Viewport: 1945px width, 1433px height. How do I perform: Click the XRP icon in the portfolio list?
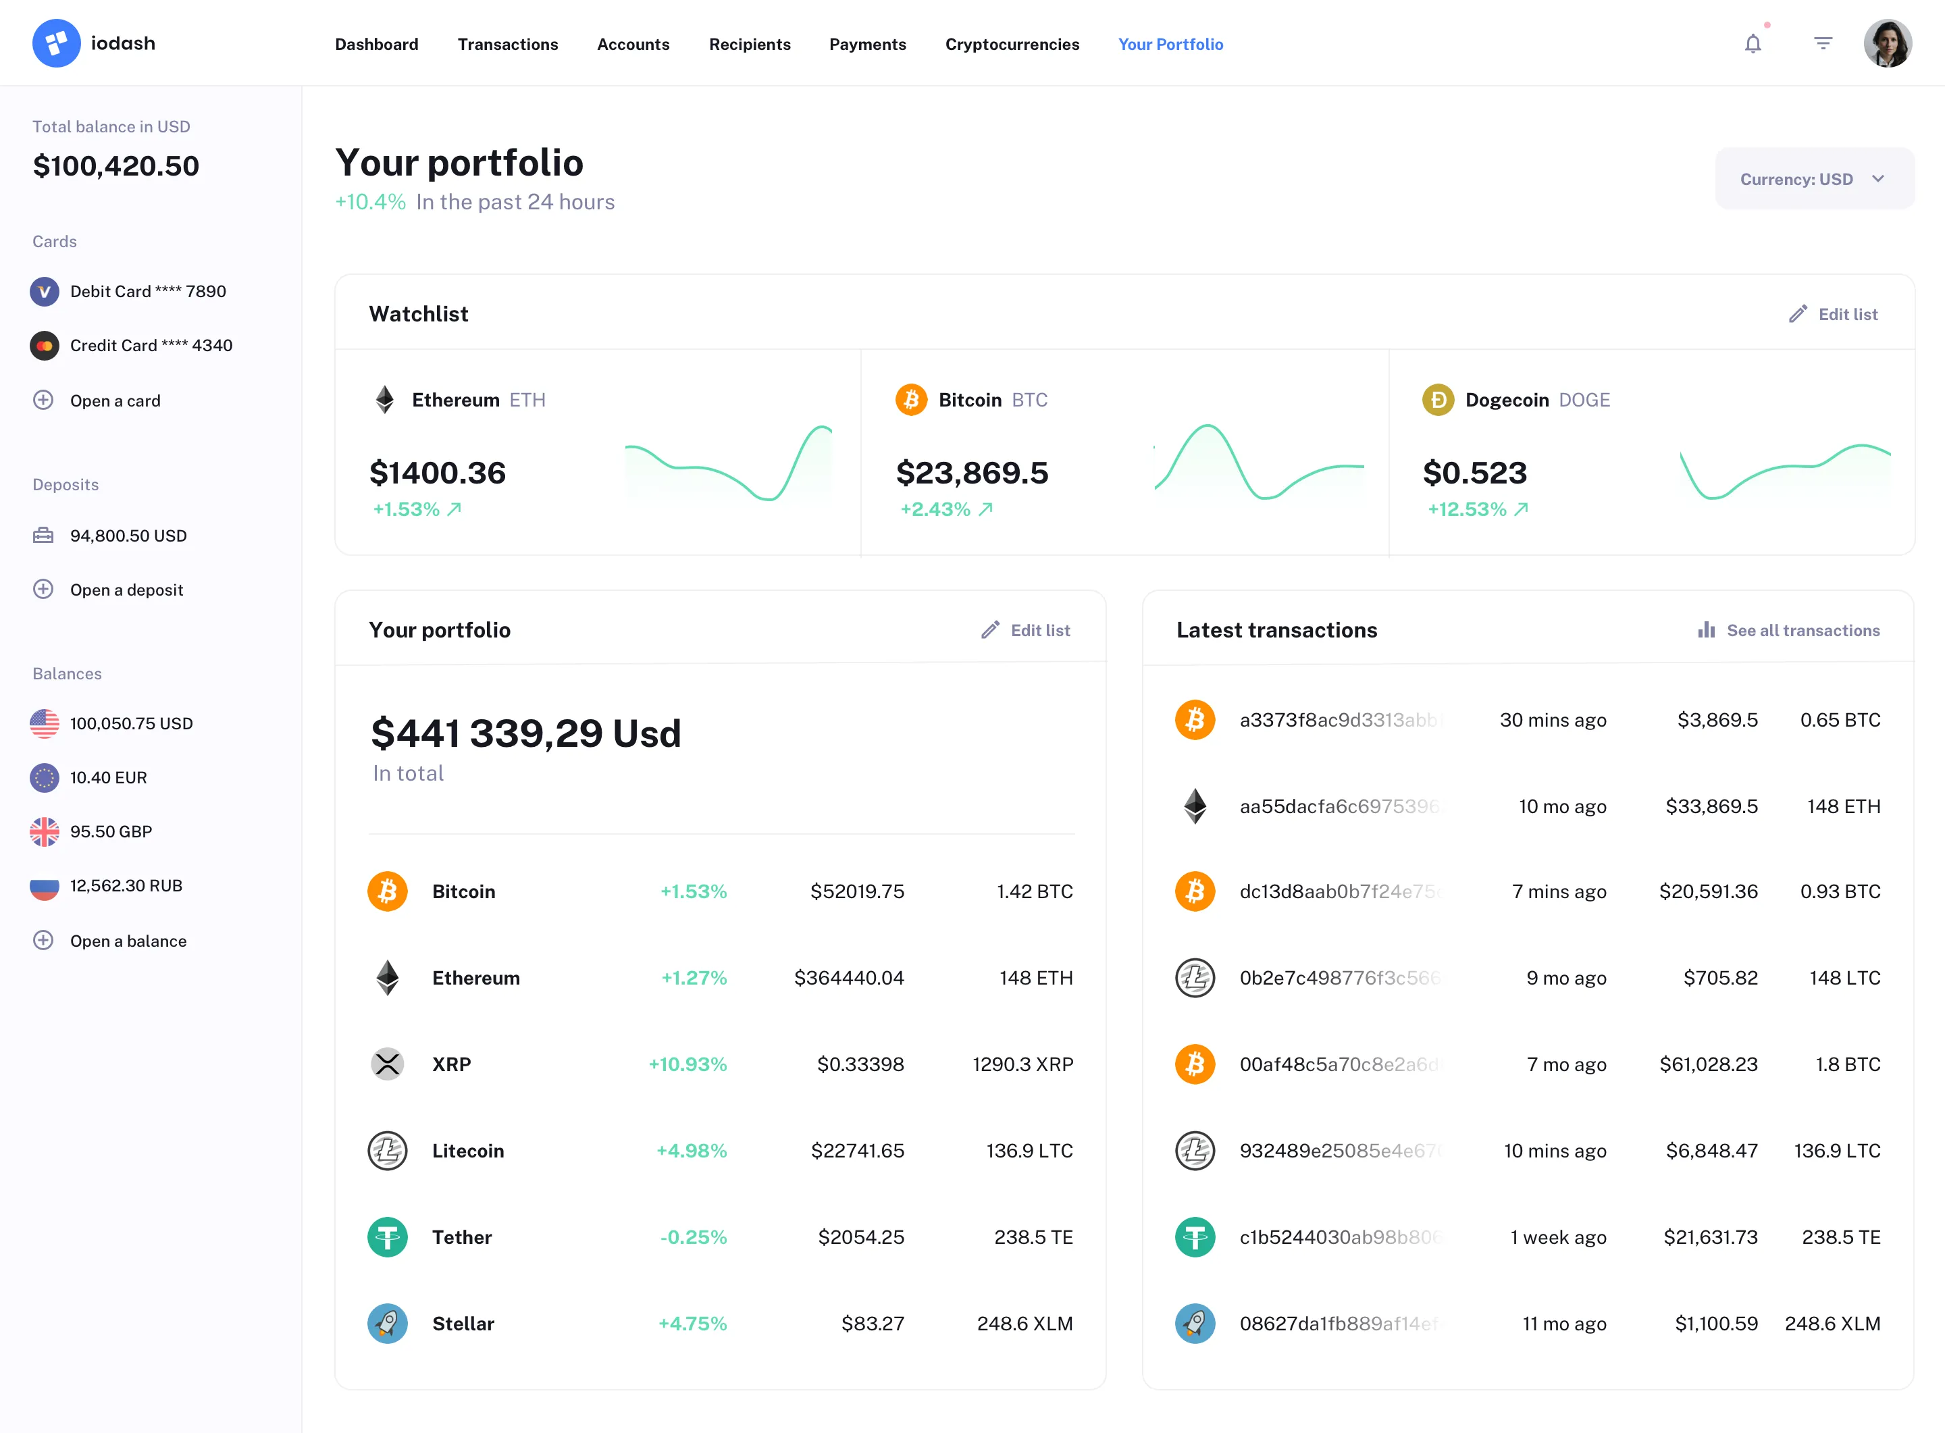pyautogui.click(x=387, y=1064)
